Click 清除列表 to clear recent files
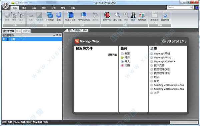The width and height of the screenshot is (200, 126). (112, 55)
